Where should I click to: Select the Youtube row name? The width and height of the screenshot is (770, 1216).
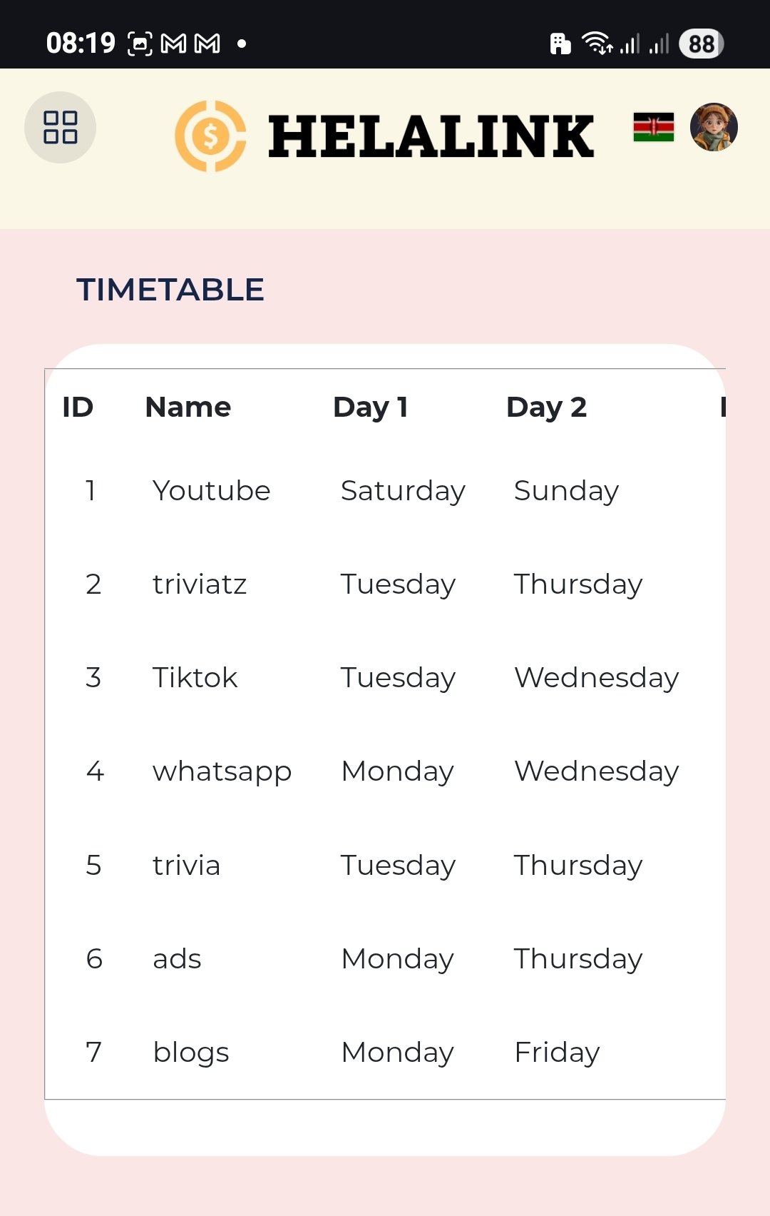point(212,491)
